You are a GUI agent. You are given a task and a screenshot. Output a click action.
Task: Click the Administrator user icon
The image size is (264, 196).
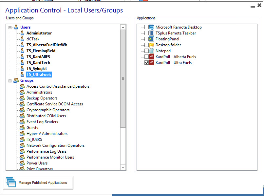22,33
